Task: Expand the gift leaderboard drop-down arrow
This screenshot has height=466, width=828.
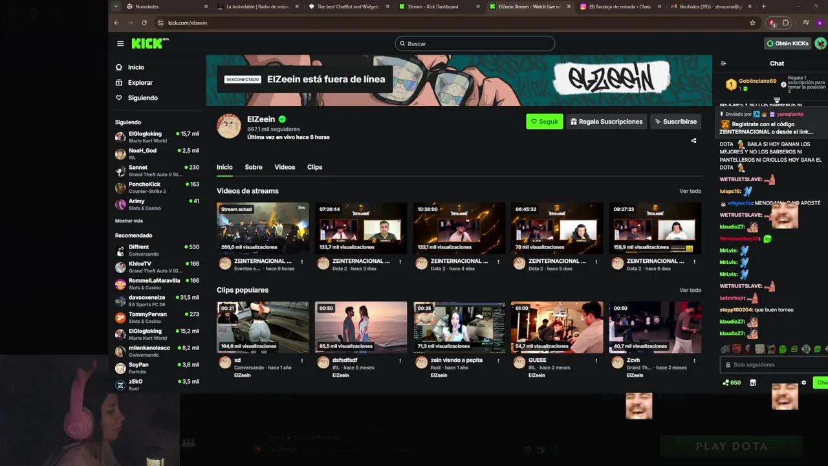Action: pos(777,100)
